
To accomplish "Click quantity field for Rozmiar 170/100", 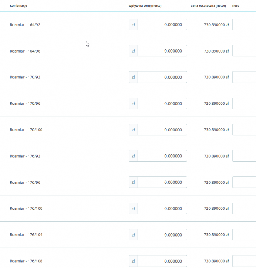I will click(244, 130).
